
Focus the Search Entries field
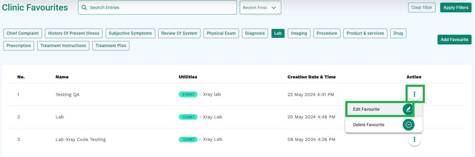157,7
